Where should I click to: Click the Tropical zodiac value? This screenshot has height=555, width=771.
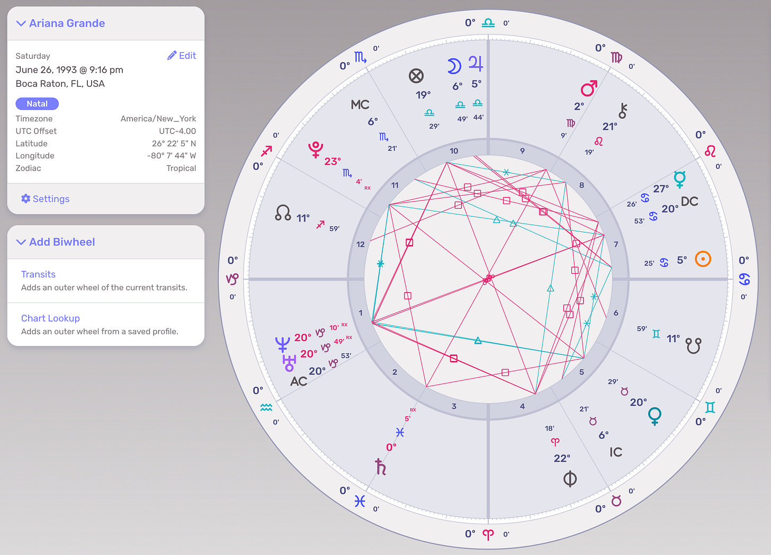(181, 168)
